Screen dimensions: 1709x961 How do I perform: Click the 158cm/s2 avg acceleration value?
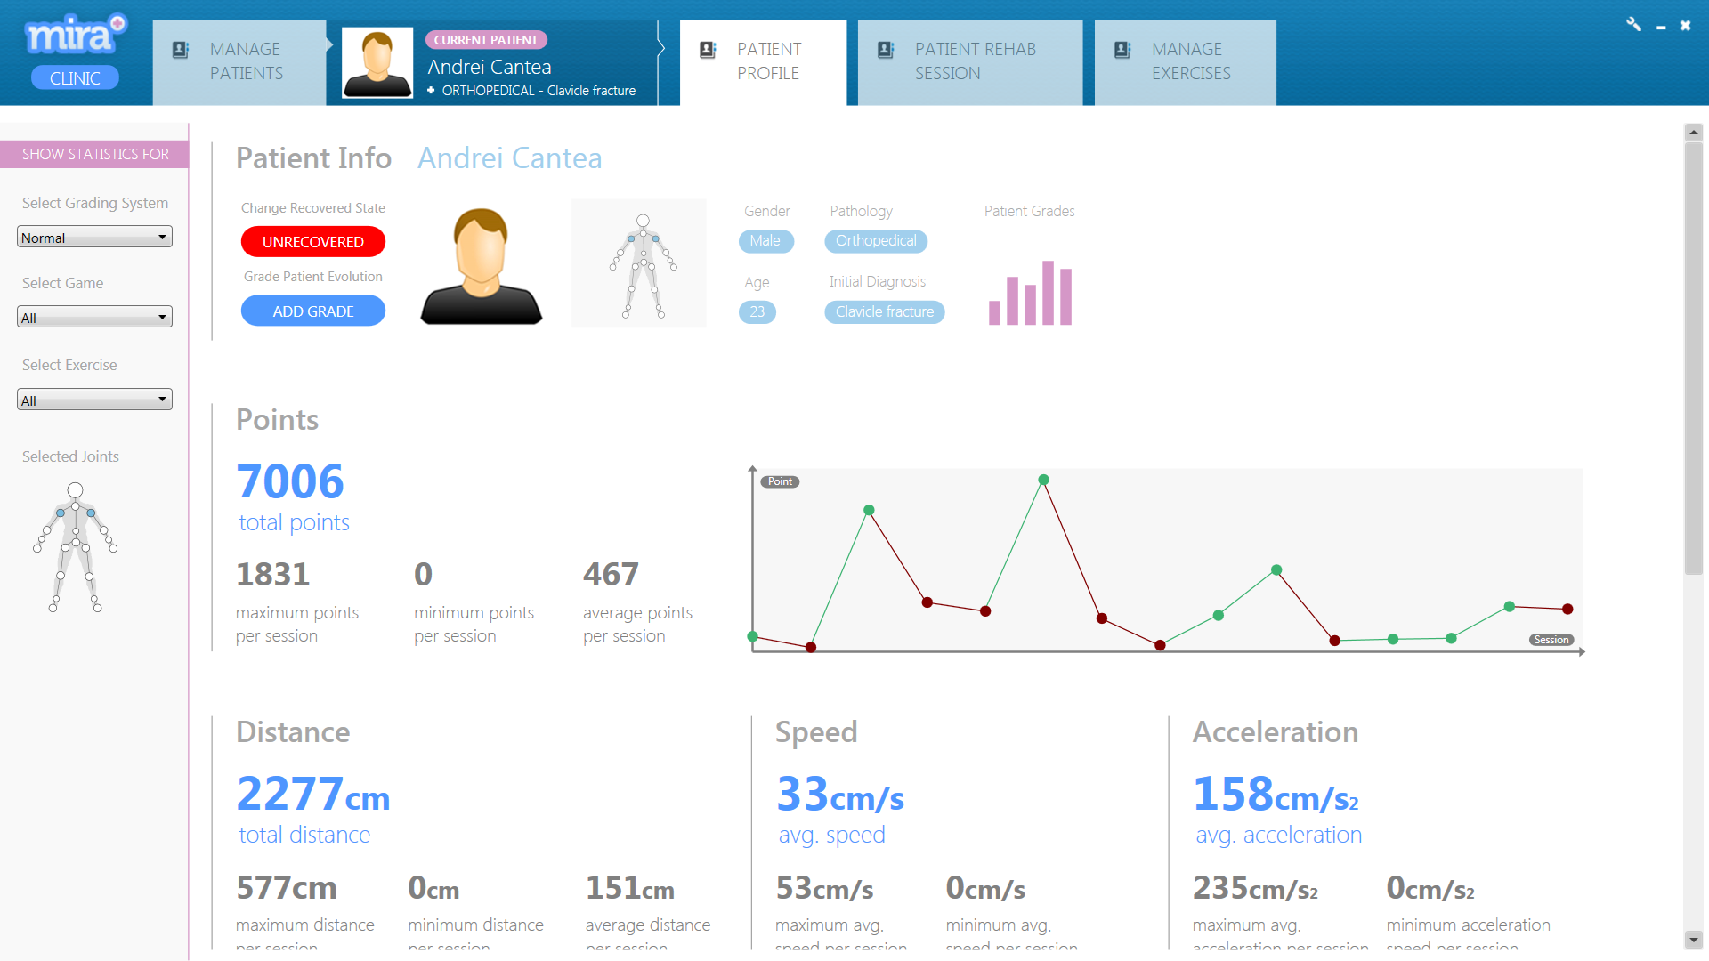[x=1276, y=794]
